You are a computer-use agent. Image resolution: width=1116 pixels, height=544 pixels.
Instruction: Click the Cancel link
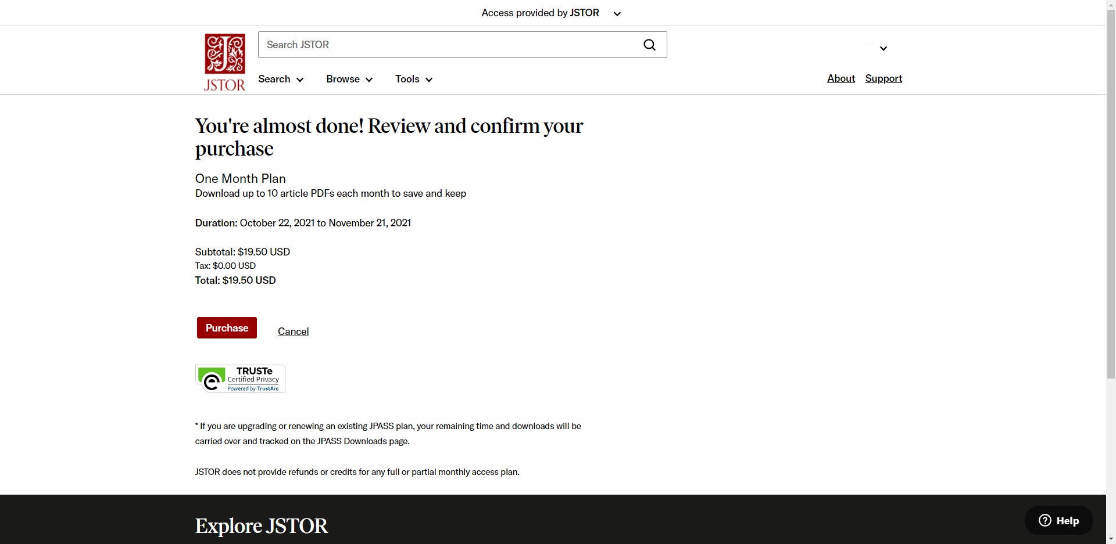[293, 332]
